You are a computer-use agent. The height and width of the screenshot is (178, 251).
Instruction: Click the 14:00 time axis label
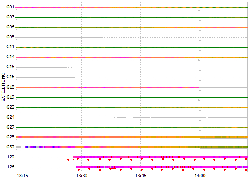(200, 175)
